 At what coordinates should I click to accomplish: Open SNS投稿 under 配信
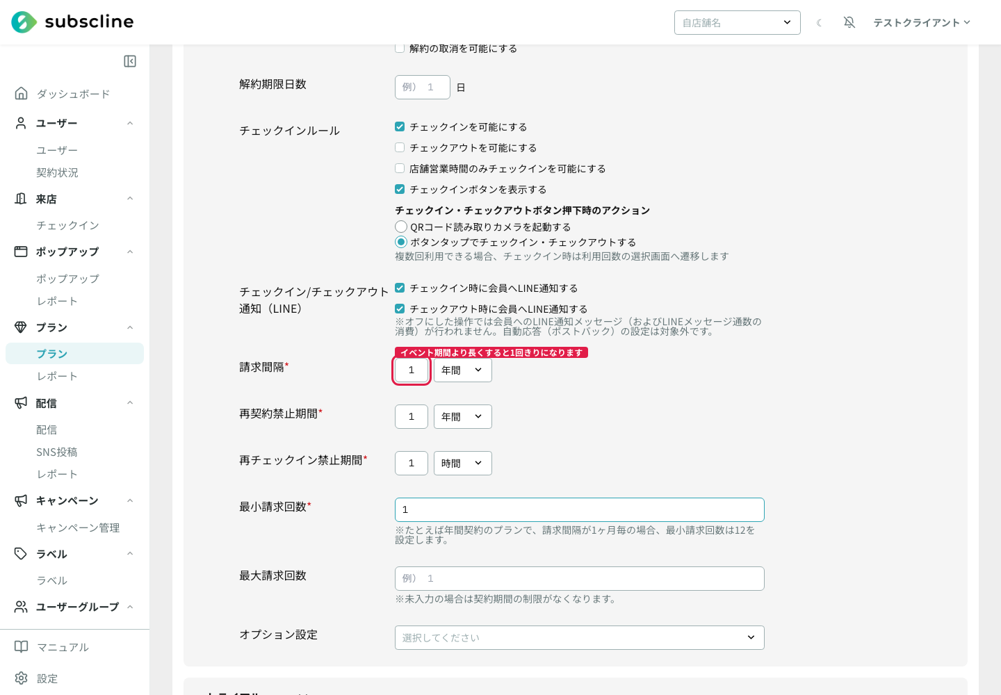click(57, 452)
